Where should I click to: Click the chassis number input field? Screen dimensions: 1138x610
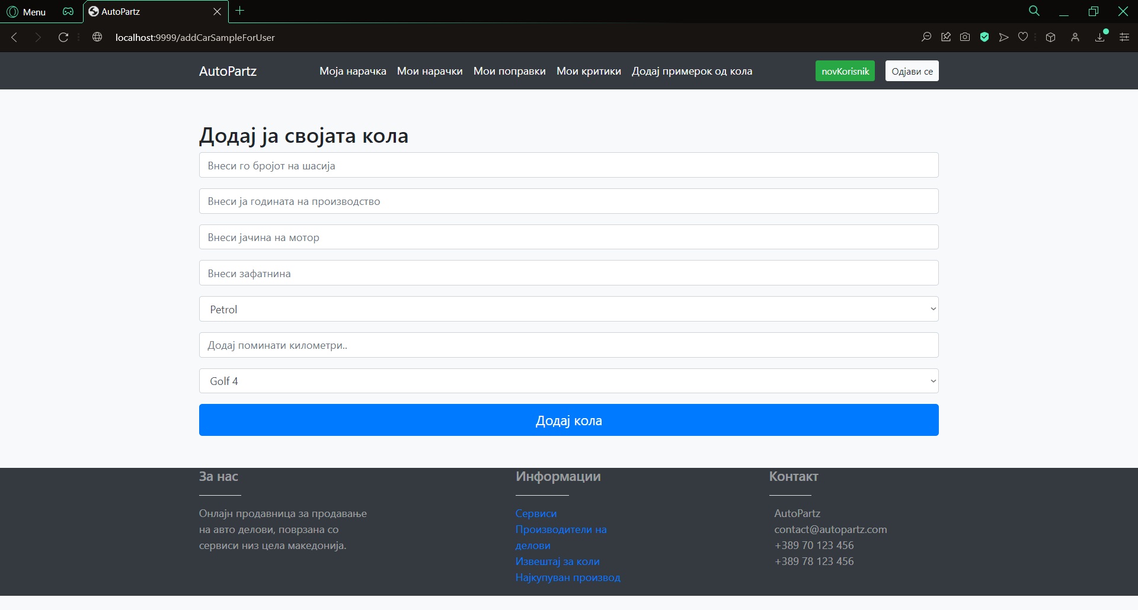568,165
